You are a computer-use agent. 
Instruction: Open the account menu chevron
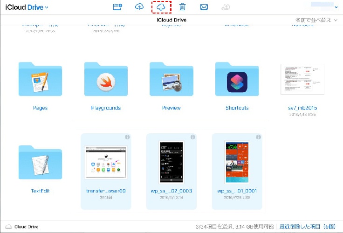tap(336, 7)
